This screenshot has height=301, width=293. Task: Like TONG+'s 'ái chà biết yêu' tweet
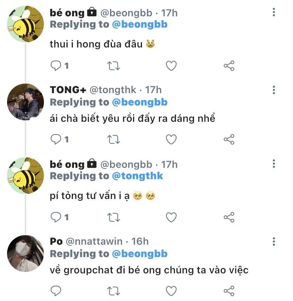pos(171,140)
